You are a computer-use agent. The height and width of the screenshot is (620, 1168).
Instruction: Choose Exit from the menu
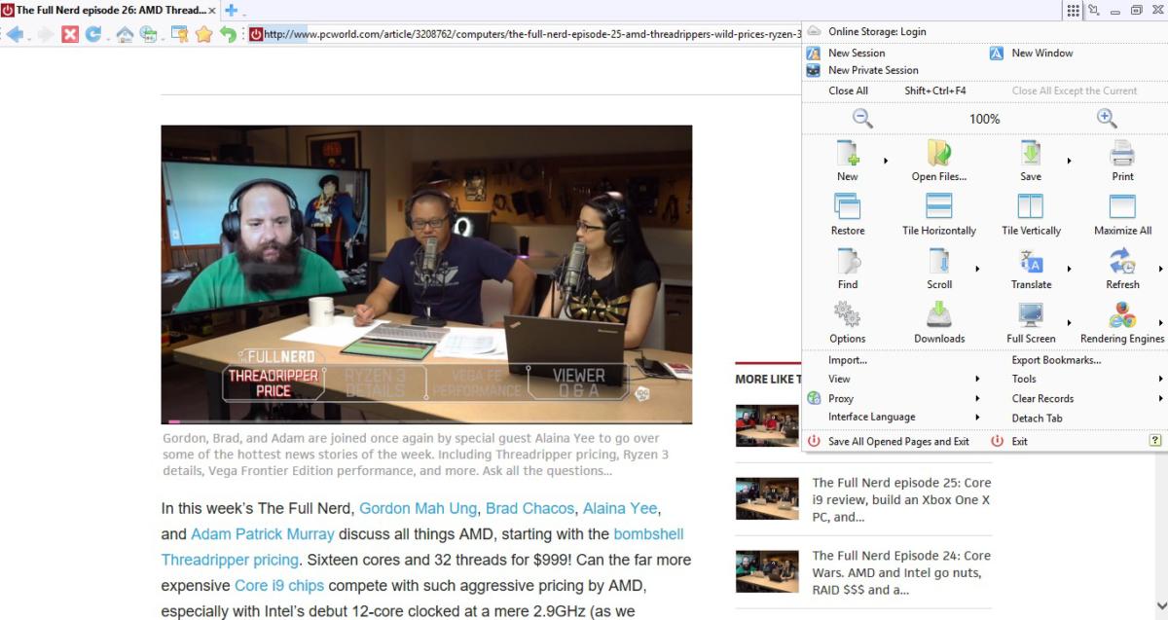[1019, 441]
